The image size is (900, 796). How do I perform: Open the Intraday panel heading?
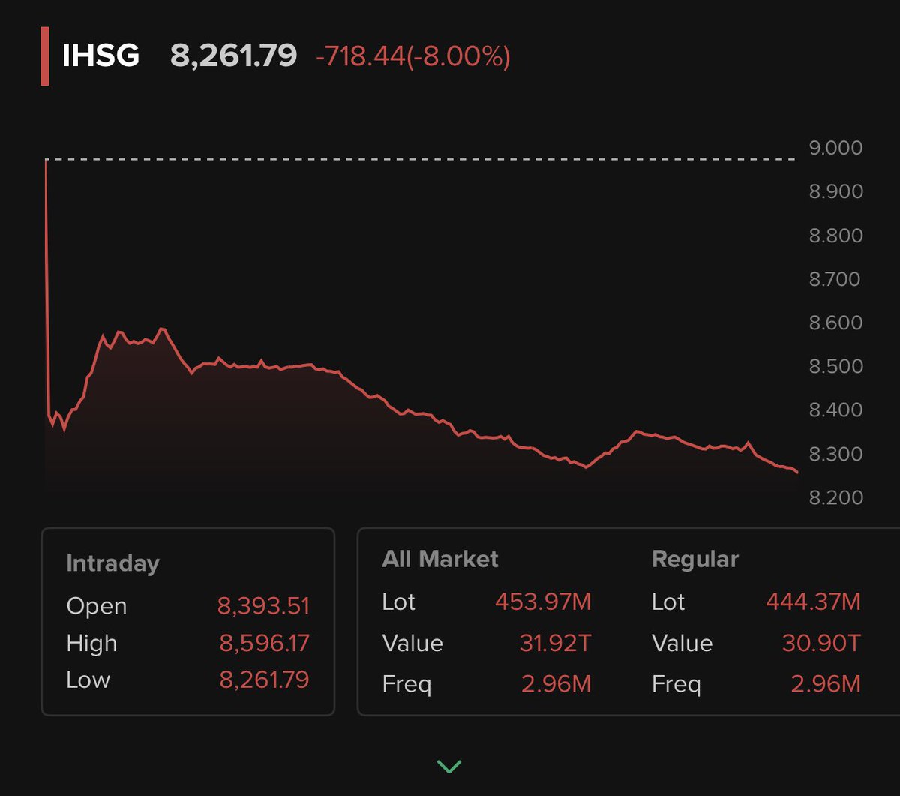coord(112,563)
